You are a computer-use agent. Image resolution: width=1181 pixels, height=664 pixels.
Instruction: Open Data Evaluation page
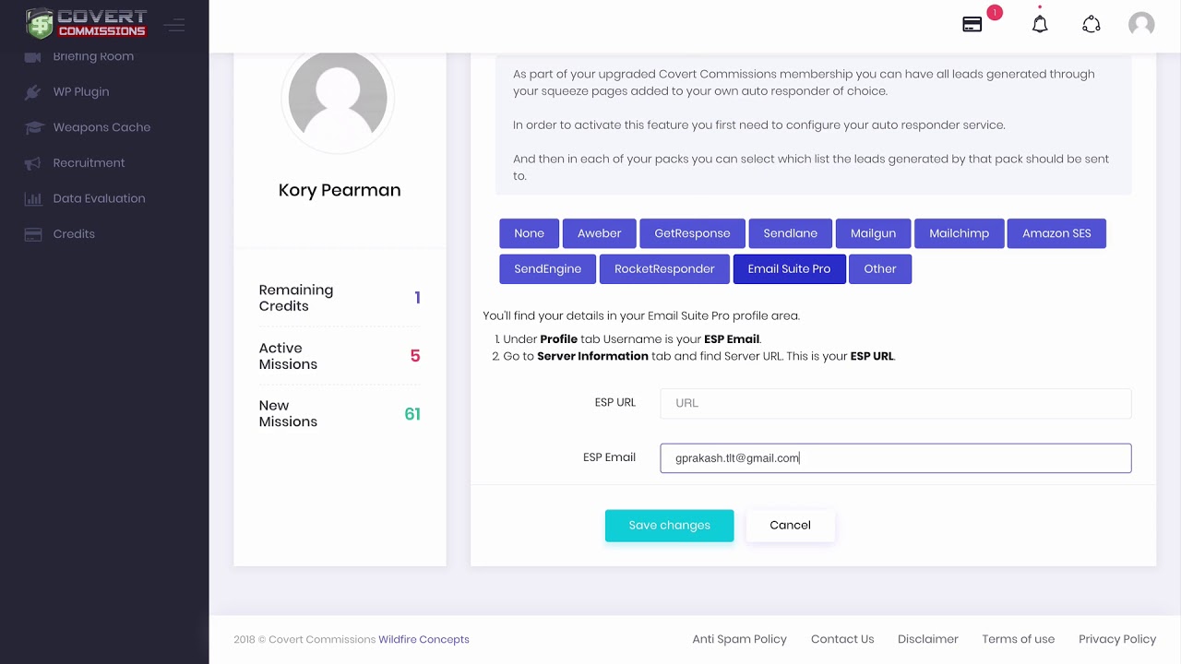point(99,198)
